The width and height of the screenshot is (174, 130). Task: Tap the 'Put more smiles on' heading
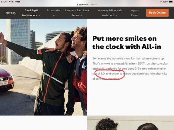coord(125,38)
